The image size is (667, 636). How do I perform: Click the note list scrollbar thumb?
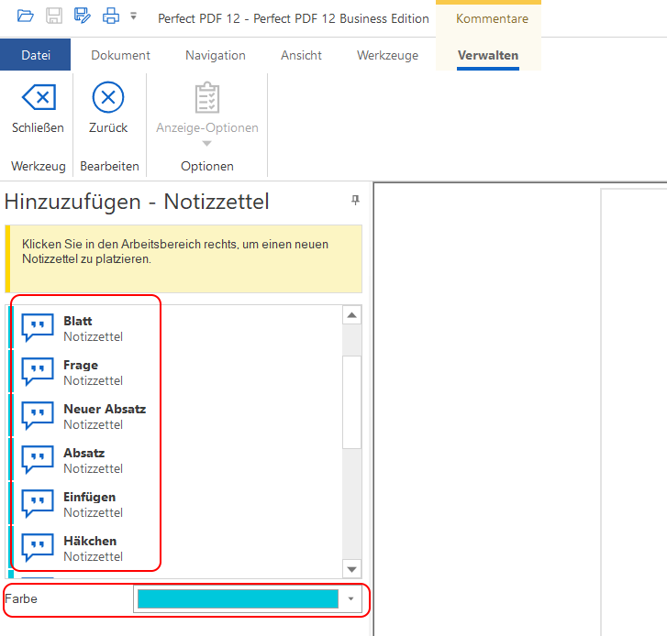point(351,402)
